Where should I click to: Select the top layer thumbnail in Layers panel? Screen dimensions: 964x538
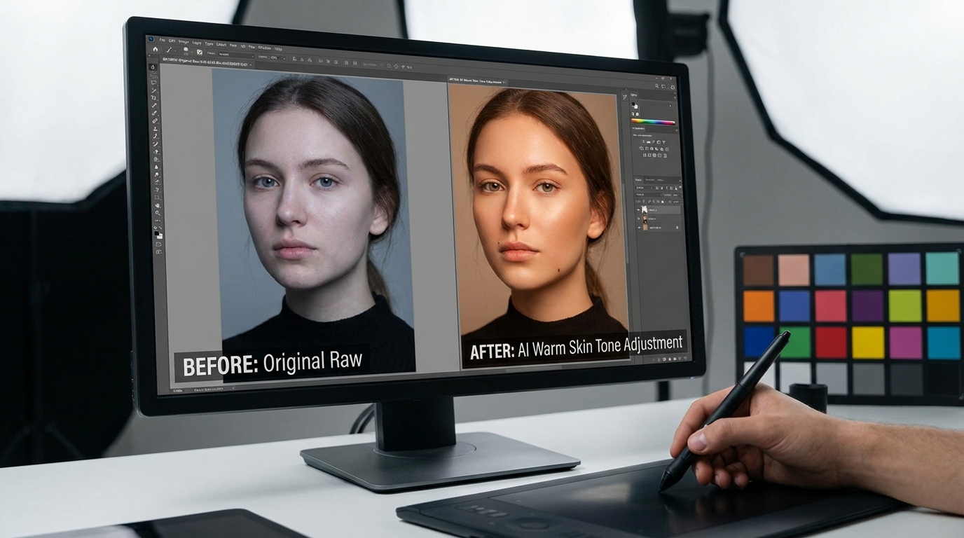click(645, 209)
